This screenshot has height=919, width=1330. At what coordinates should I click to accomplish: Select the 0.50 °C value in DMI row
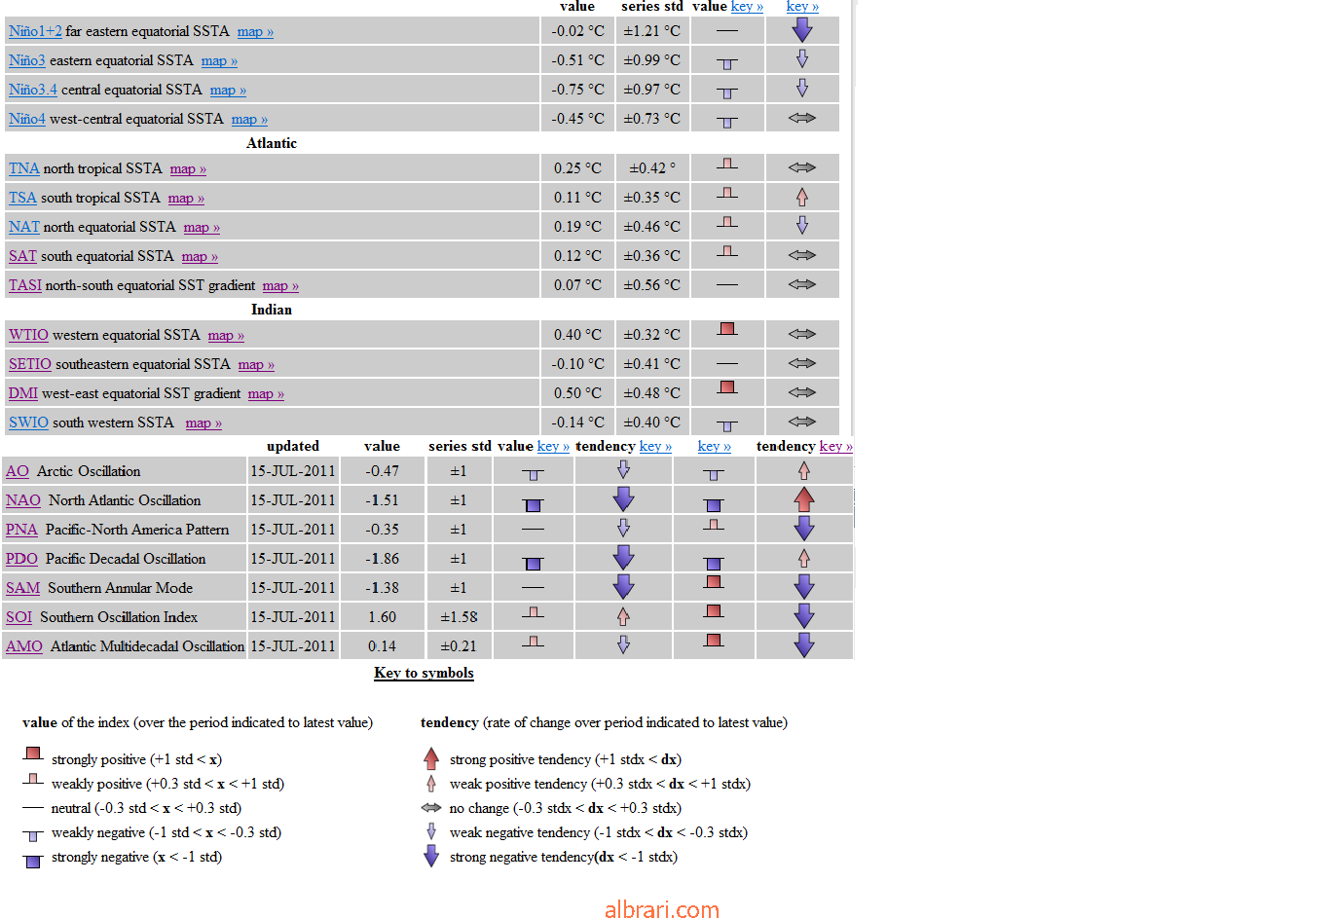[x=577, y=393]
